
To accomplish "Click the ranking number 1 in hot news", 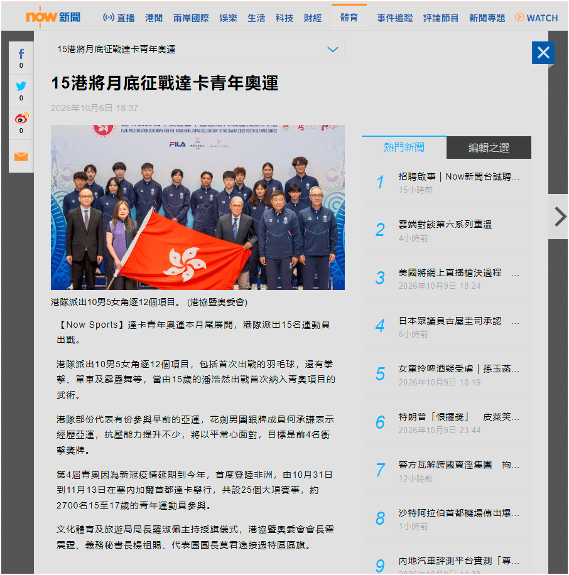I will [x=381, y=182].
